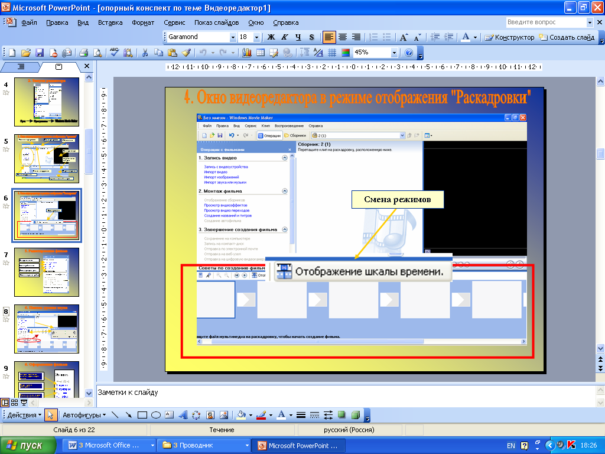Open a file using the folder icon

[x=25, y=53]
